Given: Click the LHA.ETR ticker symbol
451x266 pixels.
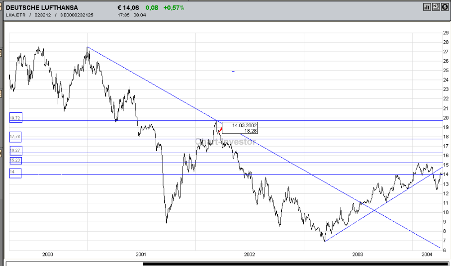Looking at the screenshot, I should [x=15, y=15].
